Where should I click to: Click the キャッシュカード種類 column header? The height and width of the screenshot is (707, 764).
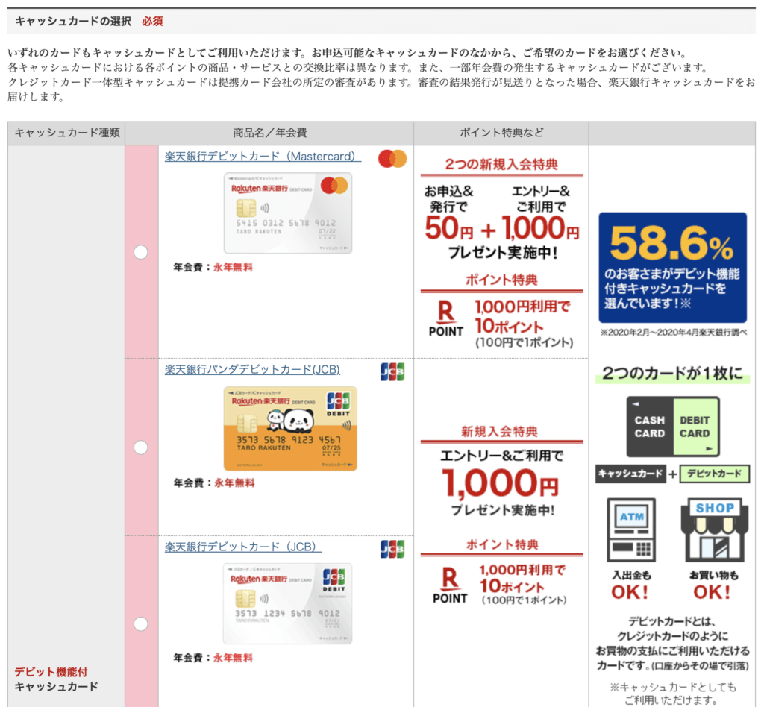[x=67, y=133]
